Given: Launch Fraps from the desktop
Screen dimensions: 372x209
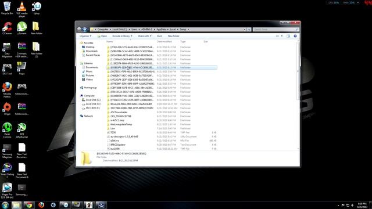Looking at the screenshot, I should [x=22, y=69].
